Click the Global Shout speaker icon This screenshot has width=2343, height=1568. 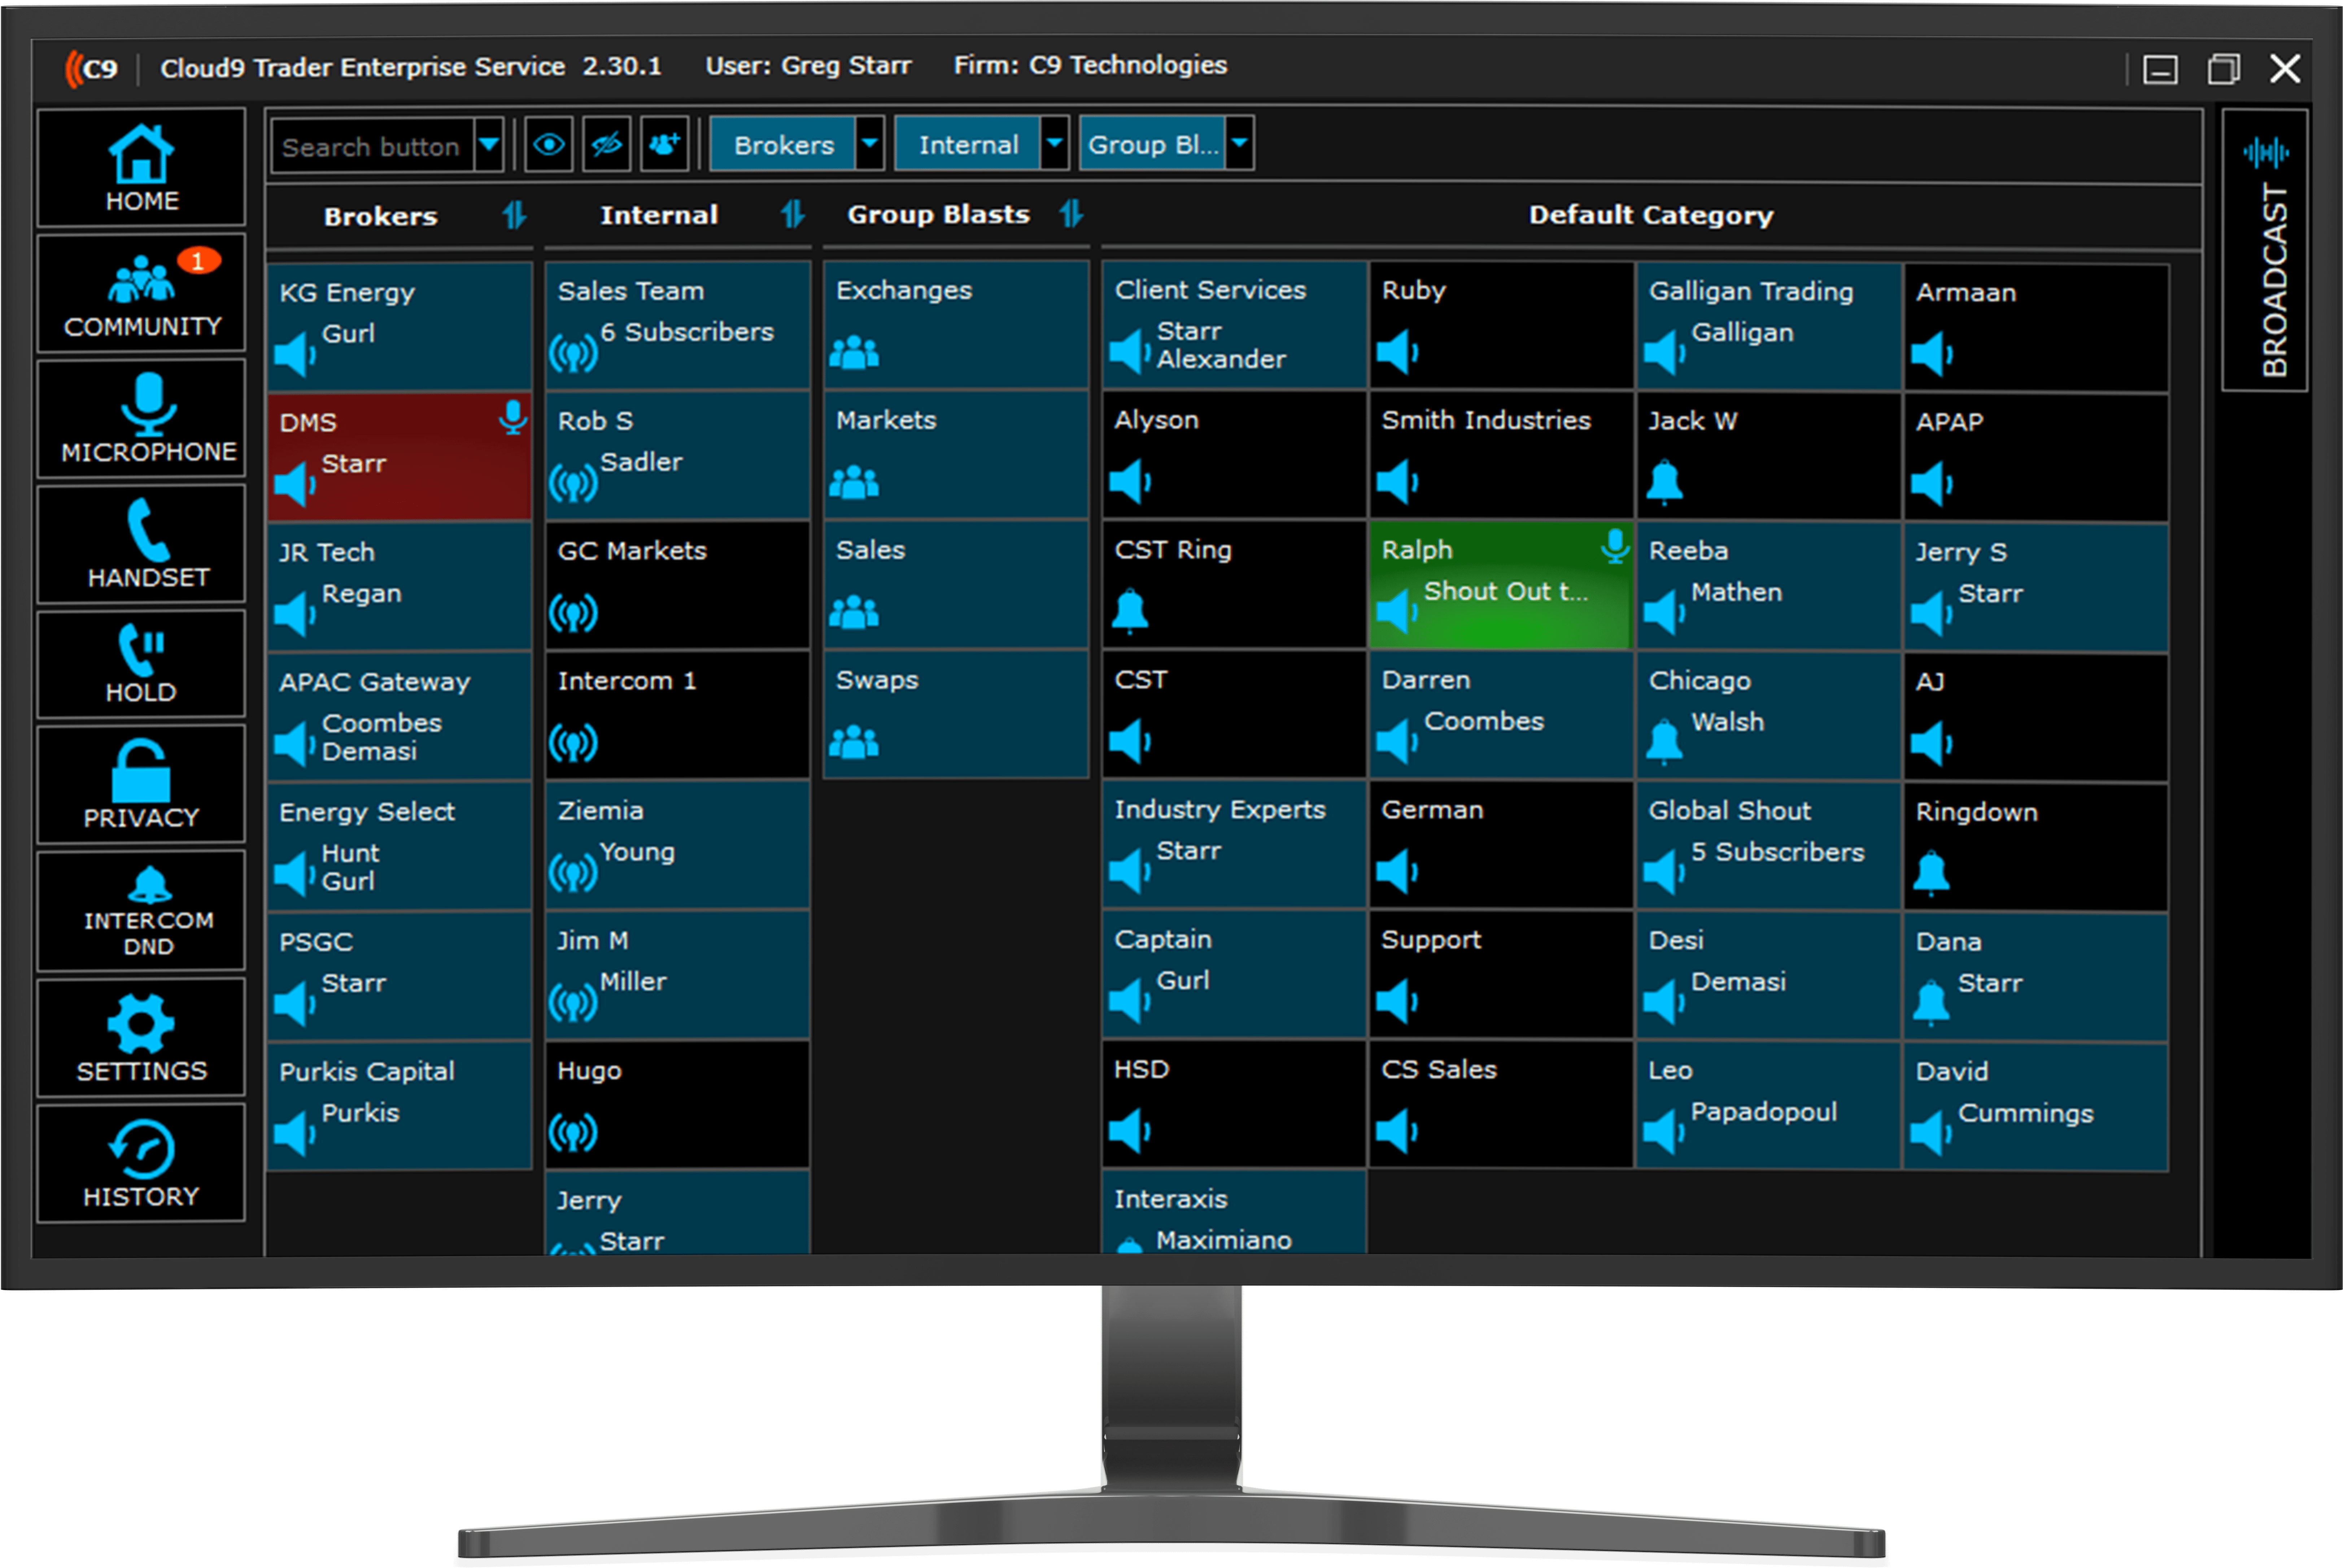[1664, 872]
